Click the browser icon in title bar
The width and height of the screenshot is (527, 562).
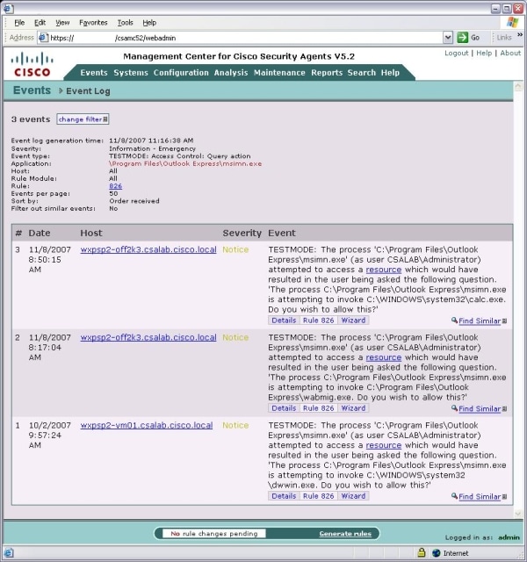point(8,8)
